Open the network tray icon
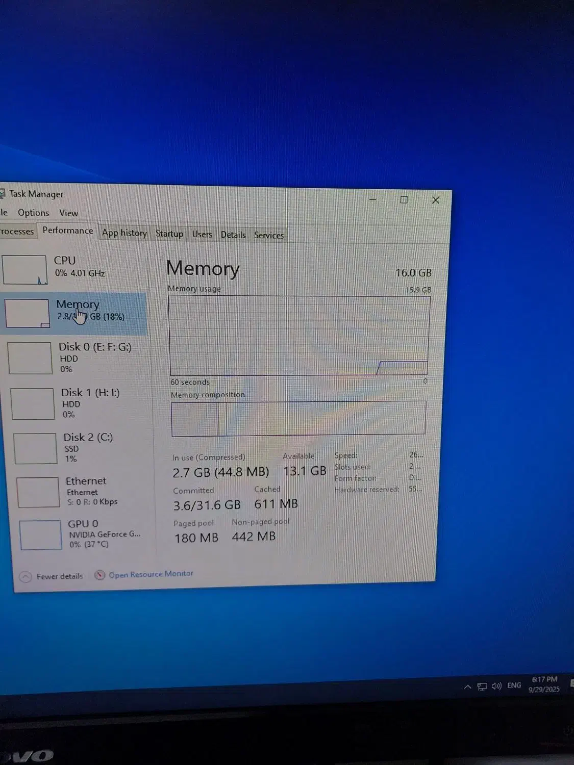574x765 pixels. point(482,686)
